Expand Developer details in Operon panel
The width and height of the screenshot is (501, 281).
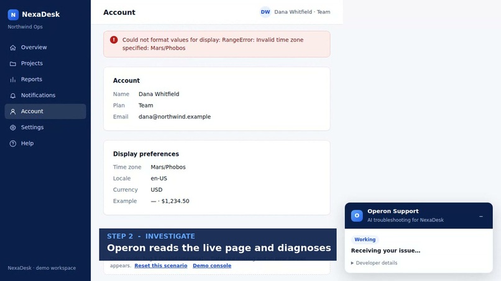click(374, 263)
